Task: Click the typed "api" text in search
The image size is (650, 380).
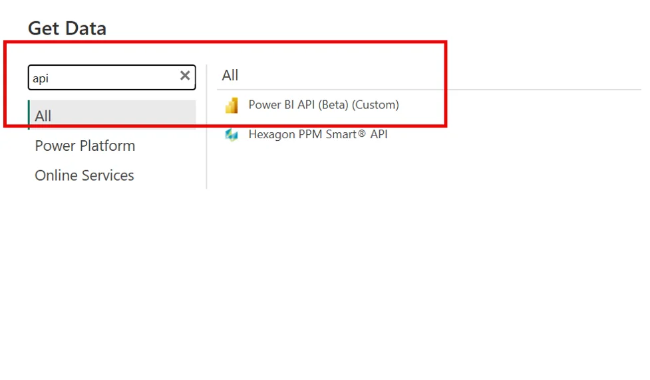Action: click(x=41, y=78)
